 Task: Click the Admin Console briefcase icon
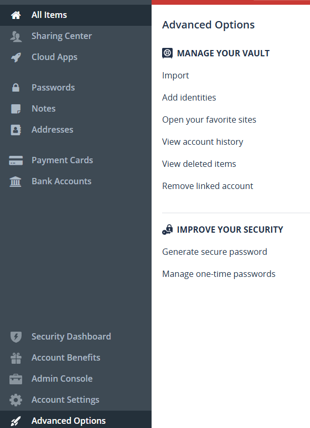16,379
